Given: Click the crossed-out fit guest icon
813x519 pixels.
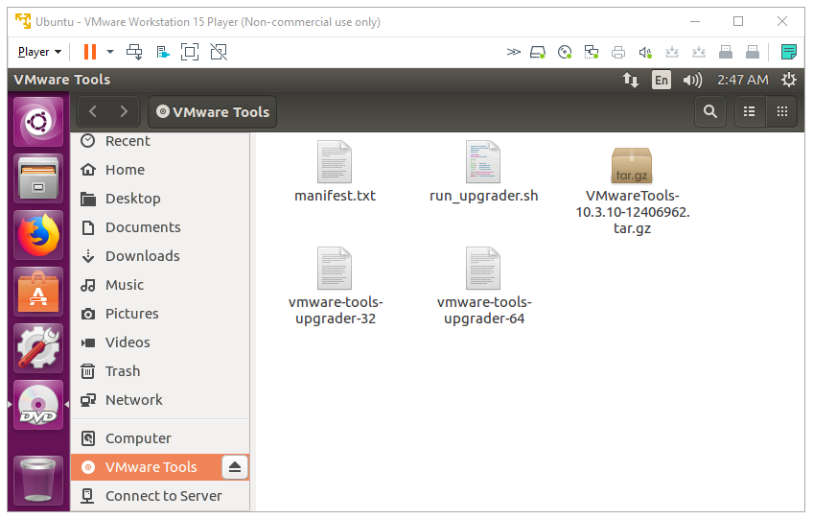Looking at the screenshot, I should (219, 52).
